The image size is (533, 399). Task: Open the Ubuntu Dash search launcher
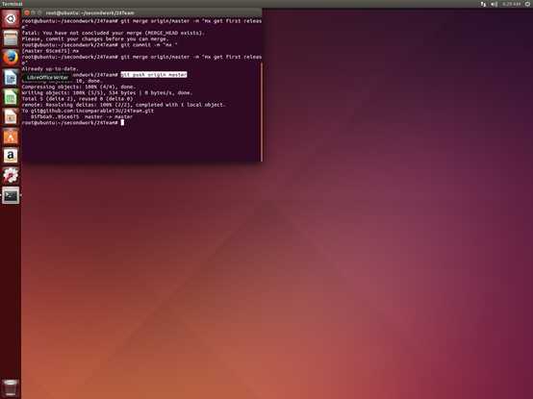11,18
